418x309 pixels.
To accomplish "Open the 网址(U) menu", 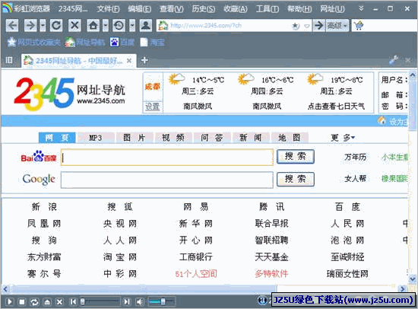I will click(332, 9).
